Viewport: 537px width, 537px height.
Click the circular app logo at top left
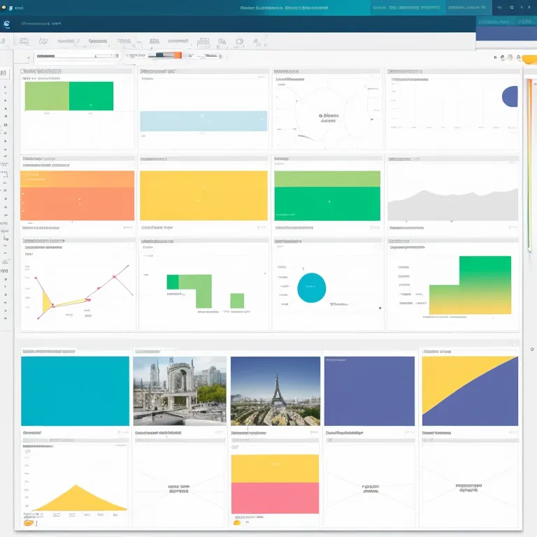(7, 24)
